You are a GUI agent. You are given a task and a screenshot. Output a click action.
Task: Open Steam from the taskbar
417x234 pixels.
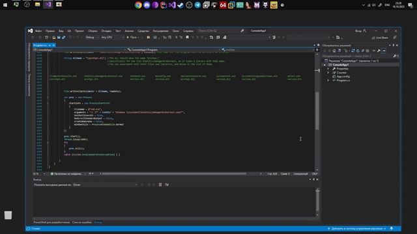pos(180,5)
